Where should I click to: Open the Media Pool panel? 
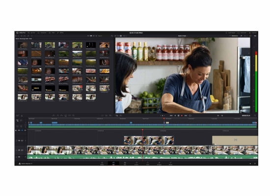[21, 33]
